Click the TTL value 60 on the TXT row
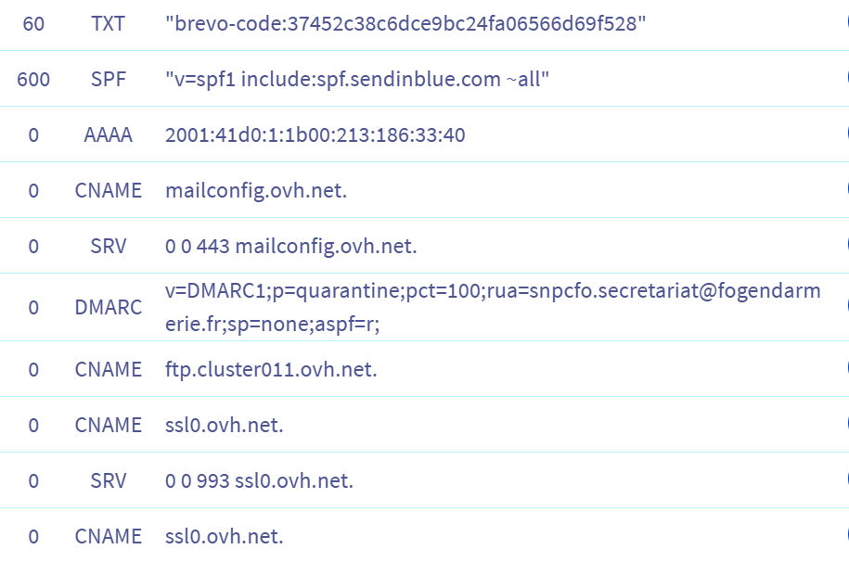 pos(33,24)
